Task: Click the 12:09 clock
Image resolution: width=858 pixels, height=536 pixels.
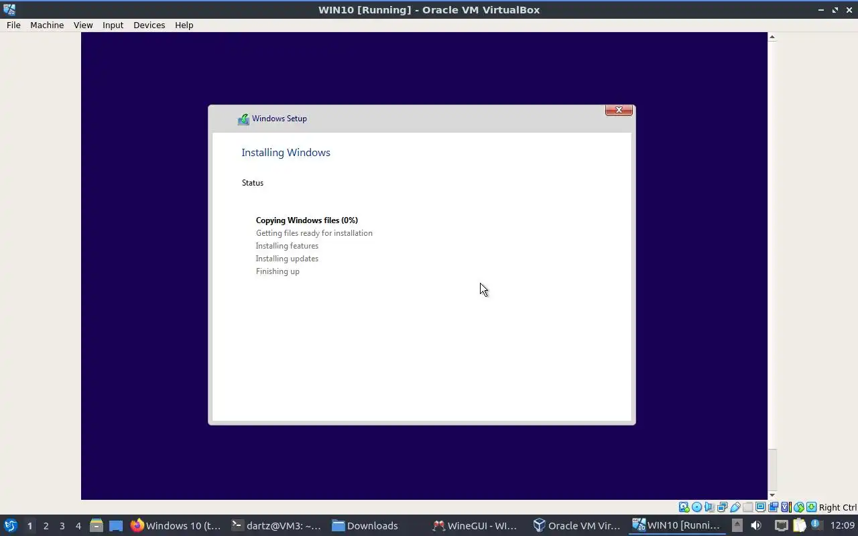Action: [843, 526]
